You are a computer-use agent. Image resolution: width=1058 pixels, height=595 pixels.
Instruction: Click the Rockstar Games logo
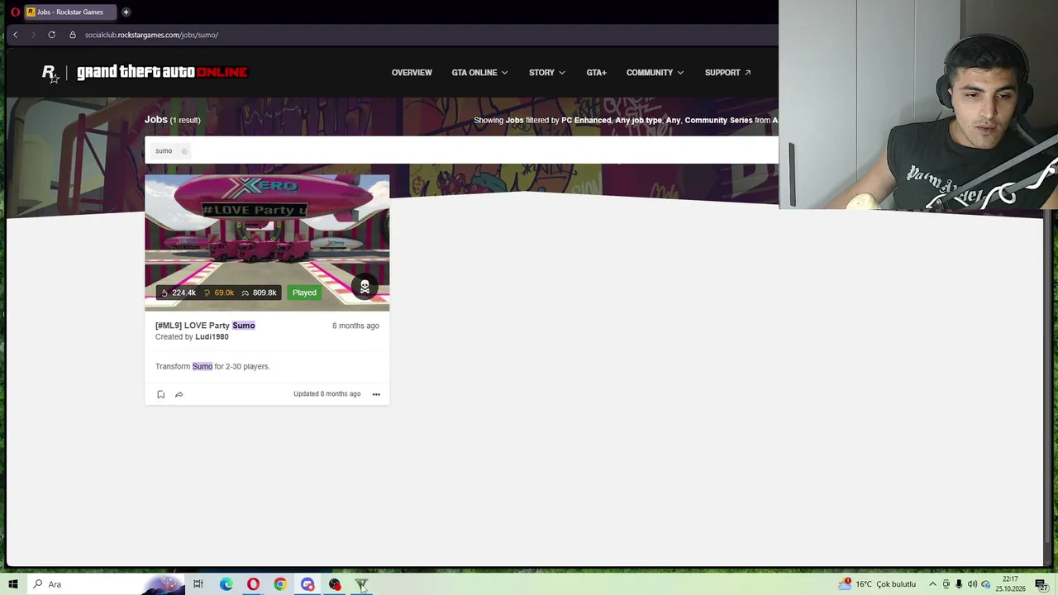[x=50, y=74]
